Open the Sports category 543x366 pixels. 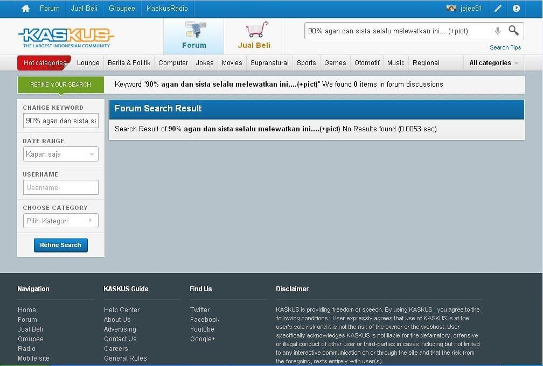pos(307,63)
